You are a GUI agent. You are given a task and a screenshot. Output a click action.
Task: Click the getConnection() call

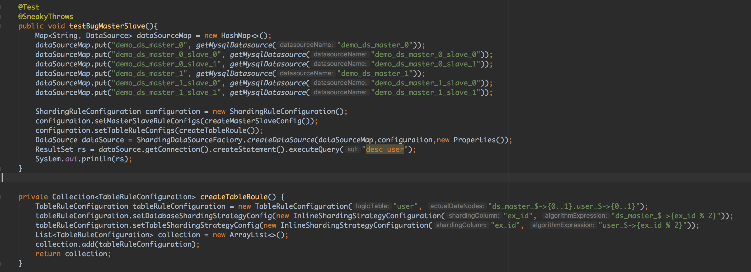tap(177, 149)
